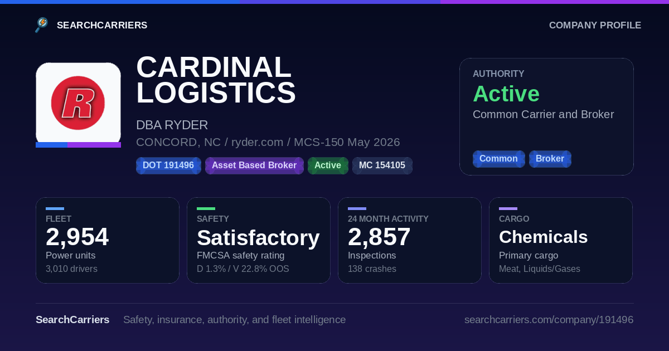Click the AUTHORITY heading in the side card
This screenshot has height=351, width=669.
click(x=498, y=74)
